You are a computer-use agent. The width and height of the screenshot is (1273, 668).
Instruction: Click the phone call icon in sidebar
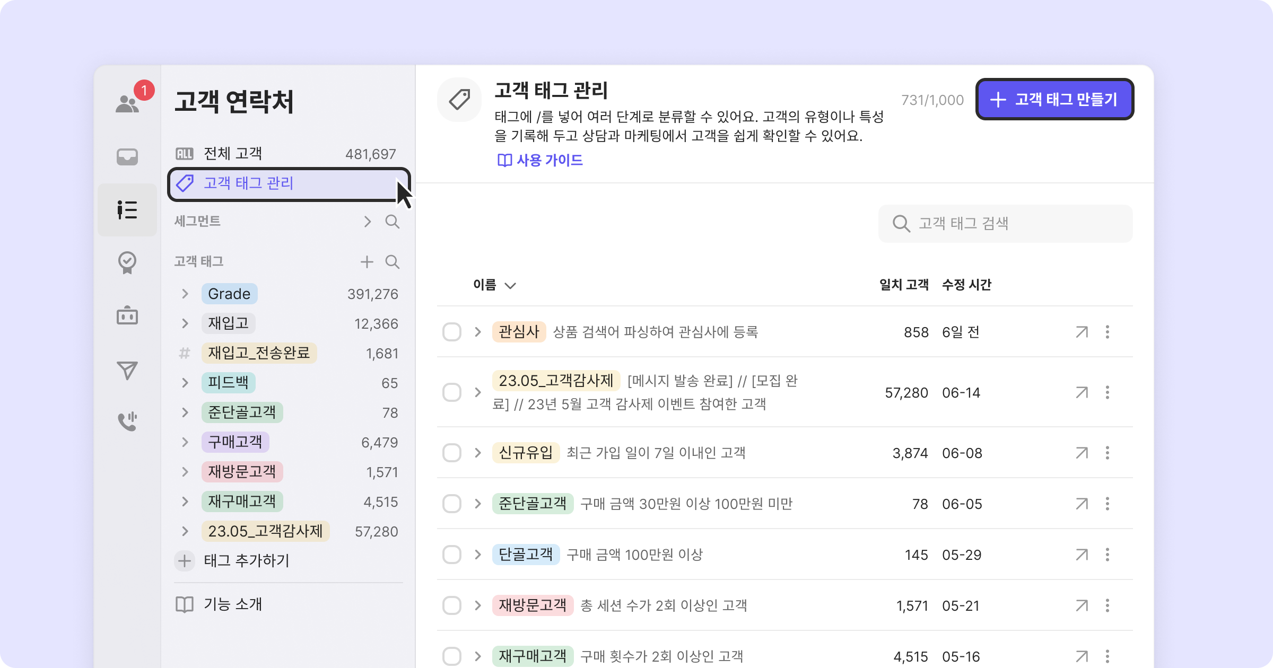[127, 421]
